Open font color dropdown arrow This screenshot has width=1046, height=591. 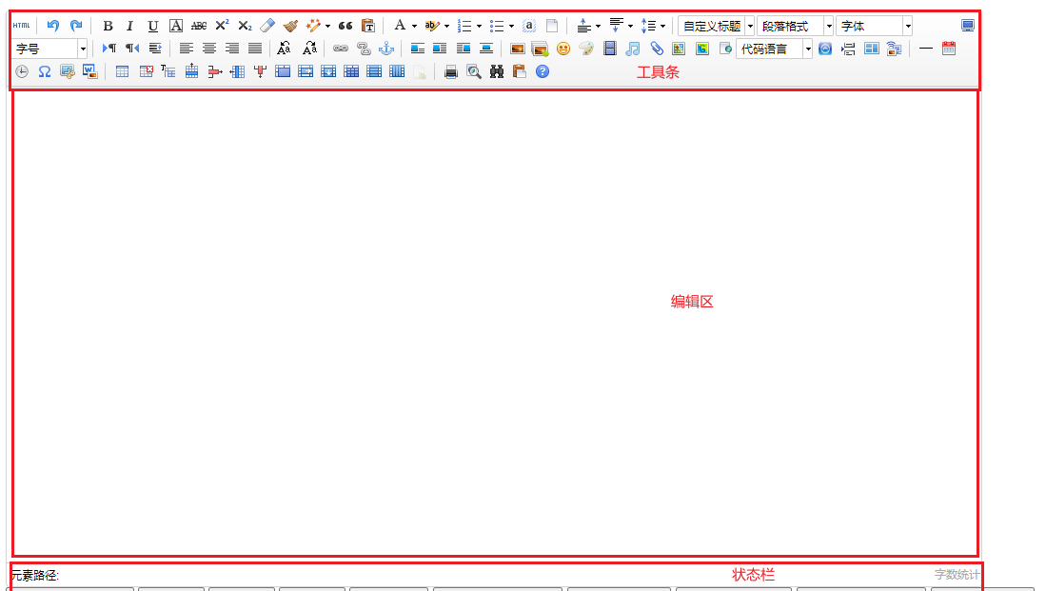point(414,26)
